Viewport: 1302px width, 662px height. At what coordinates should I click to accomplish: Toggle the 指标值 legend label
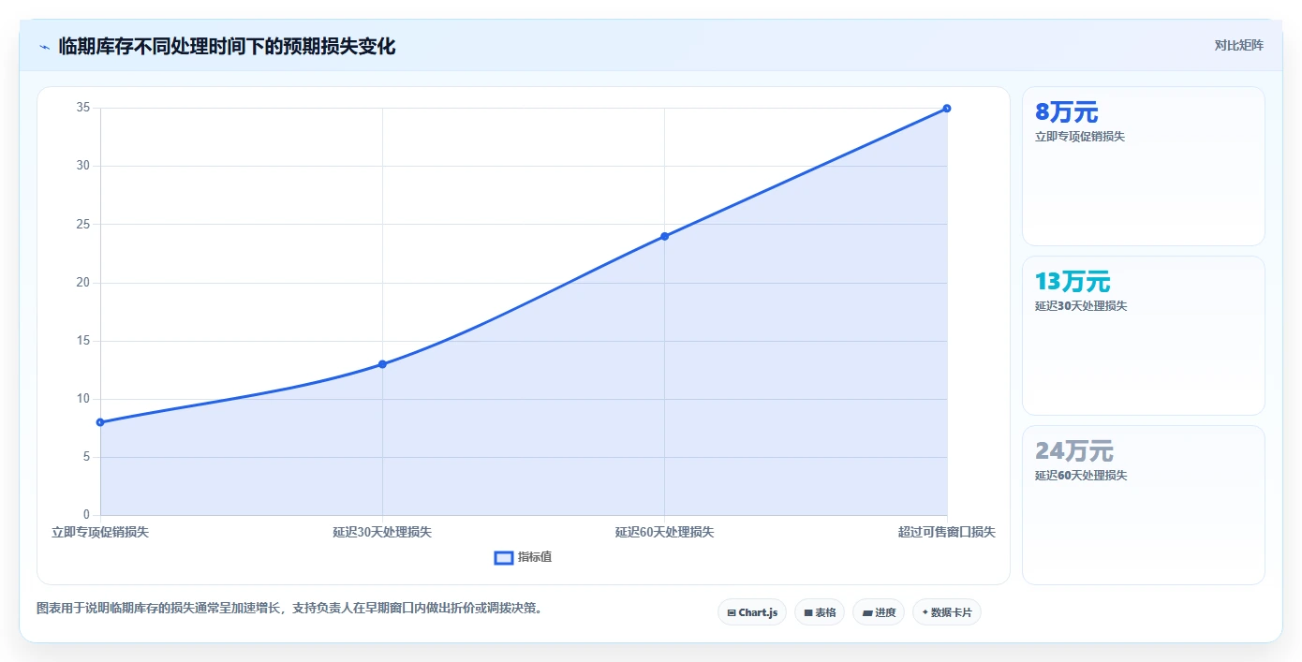[535, 557]
